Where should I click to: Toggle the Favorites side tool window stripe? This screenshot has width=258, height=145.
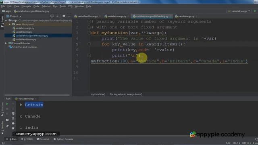2,128
